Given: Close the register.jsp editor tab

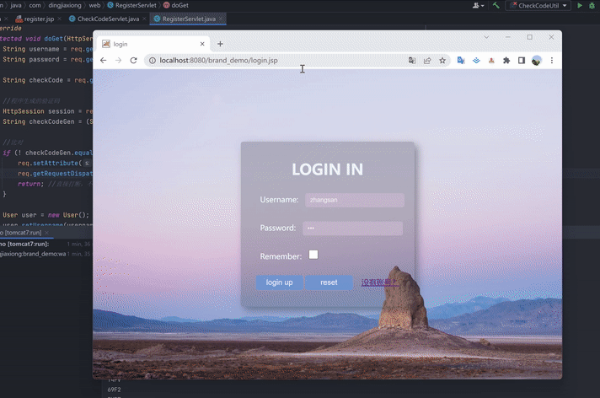Looking at the screenshot, I should tap(59, 19).
